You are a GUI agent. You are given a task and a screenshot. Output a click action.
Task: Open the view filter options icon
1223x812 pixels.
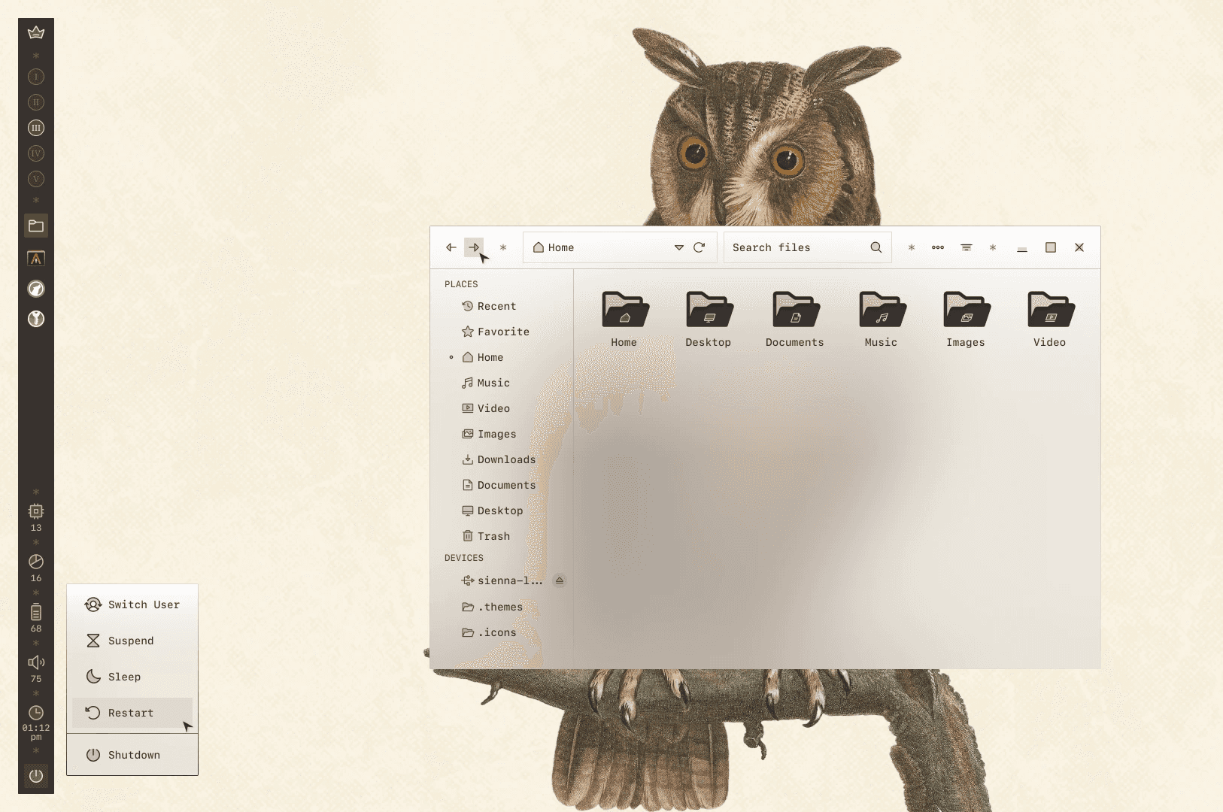[x=967, y=247]
